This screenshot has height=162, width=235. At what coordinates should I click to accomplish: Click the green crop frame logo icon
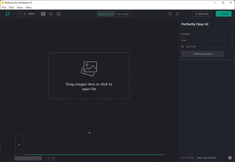click(8, 14)
